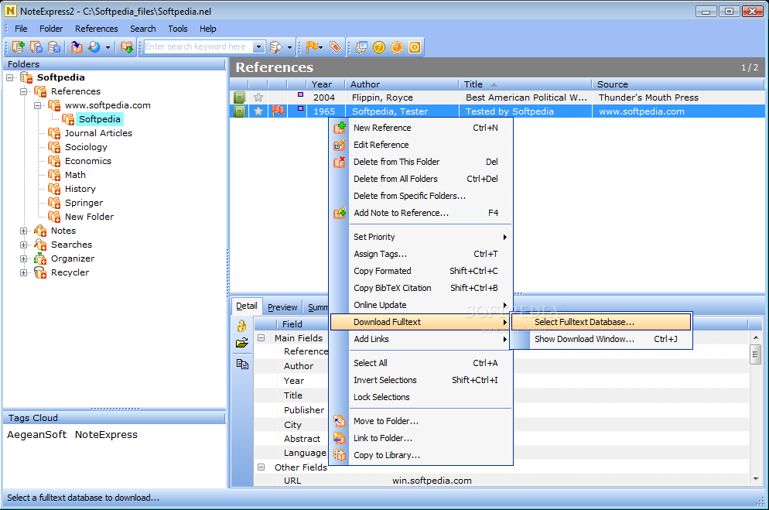
Task: Expand the Recycler tree node
Action: coord(23,272)
